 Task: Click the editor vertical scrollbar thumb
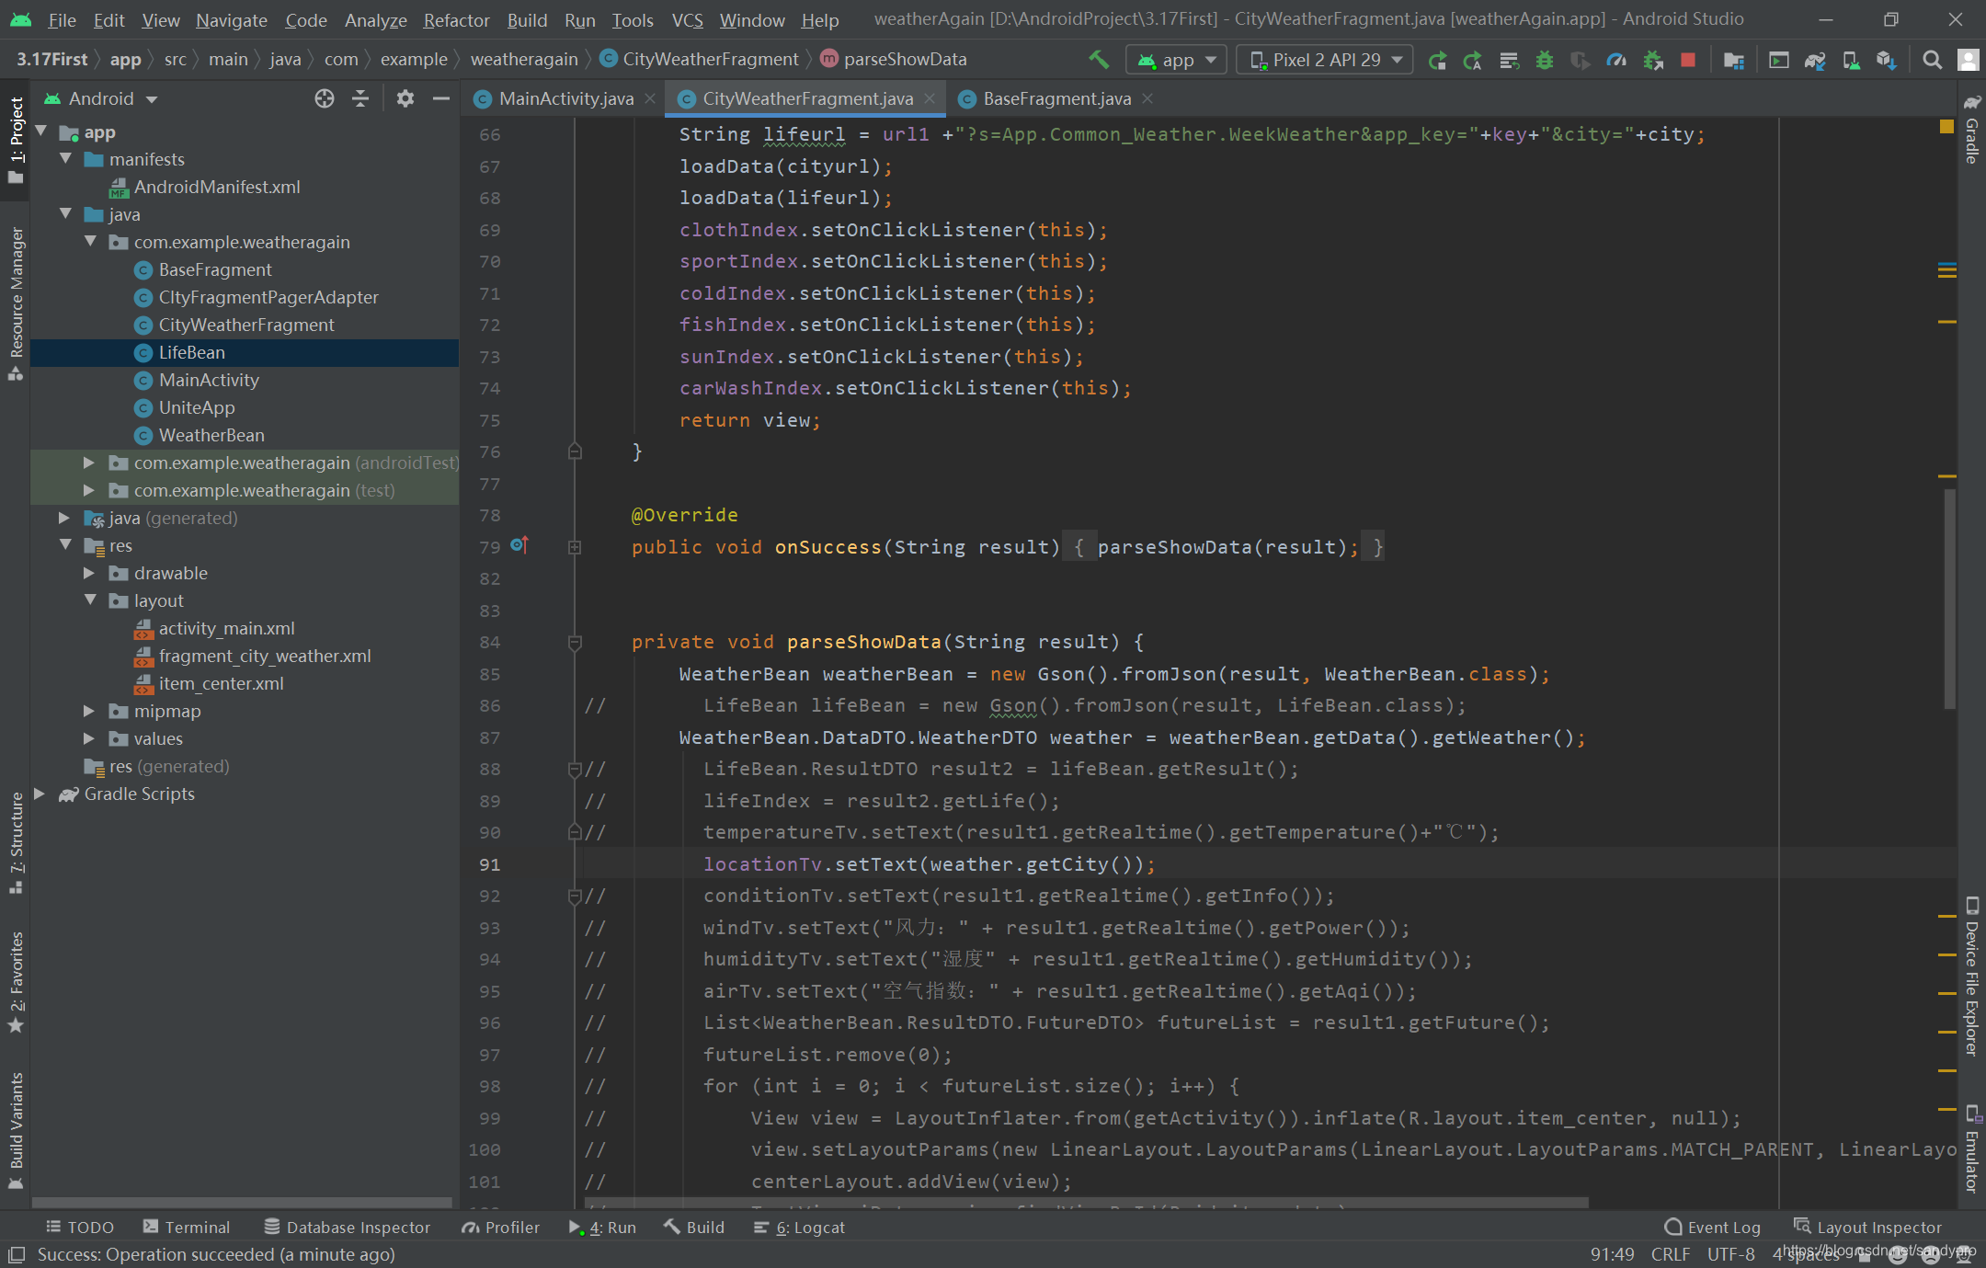tap(1949, 598)
